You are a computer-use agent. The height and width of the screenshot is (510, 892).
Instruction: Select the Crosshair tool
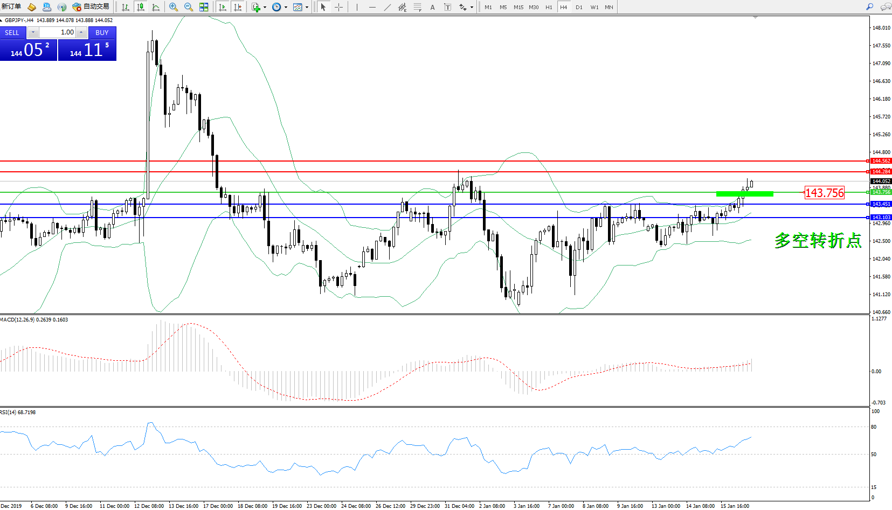pyautogui.click(x=338, y=7)
